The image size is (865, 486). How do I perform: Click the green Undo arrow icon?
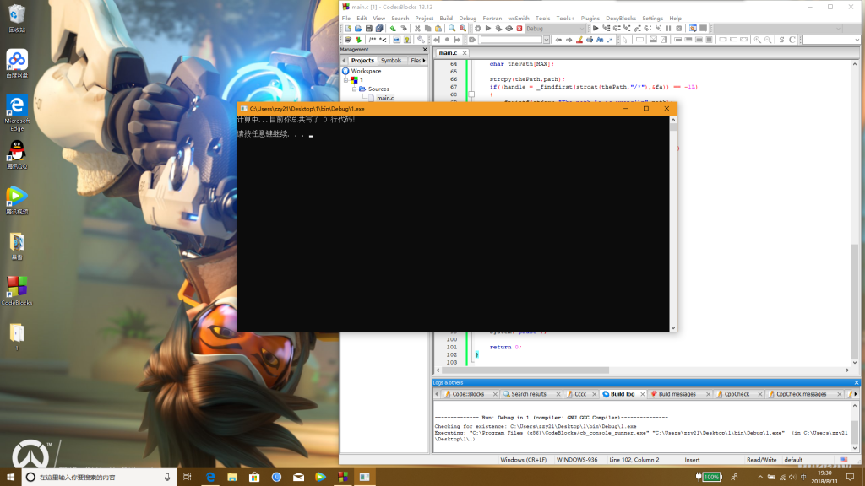(x=393, y=29)
